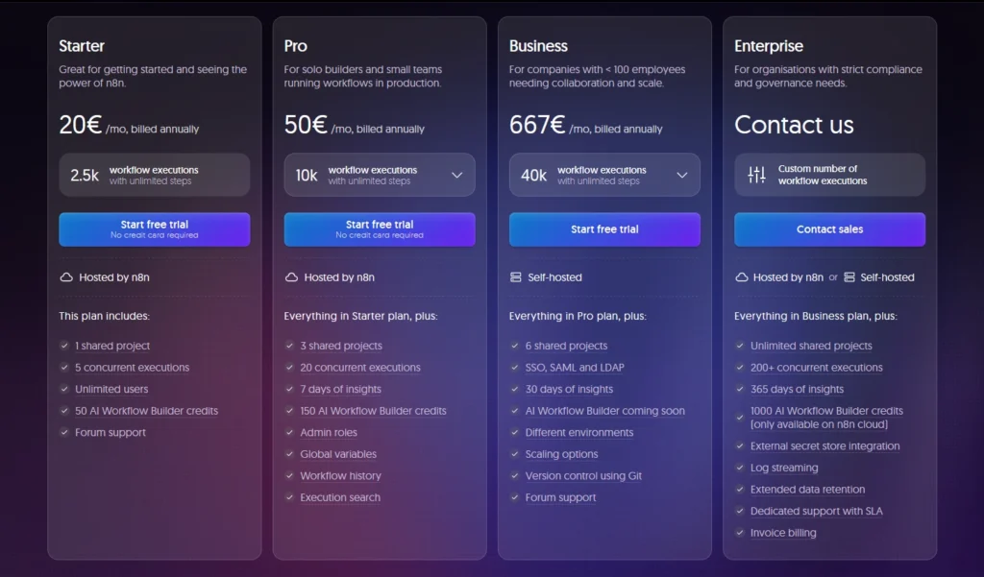Open the Business 40k executions selector

coord(681,176)
